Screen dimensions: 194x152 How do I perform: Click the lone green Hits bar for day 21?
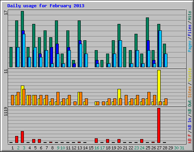click(x=125, y=57)
